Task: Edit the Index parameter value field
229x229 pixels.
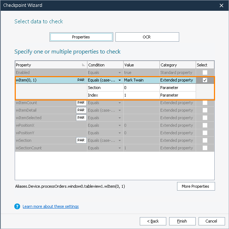Action: [141, 95]
